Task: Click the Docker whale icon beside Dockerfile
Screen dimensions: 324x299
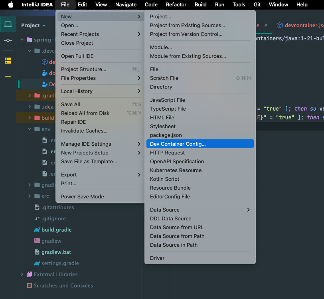Action: click(x=44, y=84)
